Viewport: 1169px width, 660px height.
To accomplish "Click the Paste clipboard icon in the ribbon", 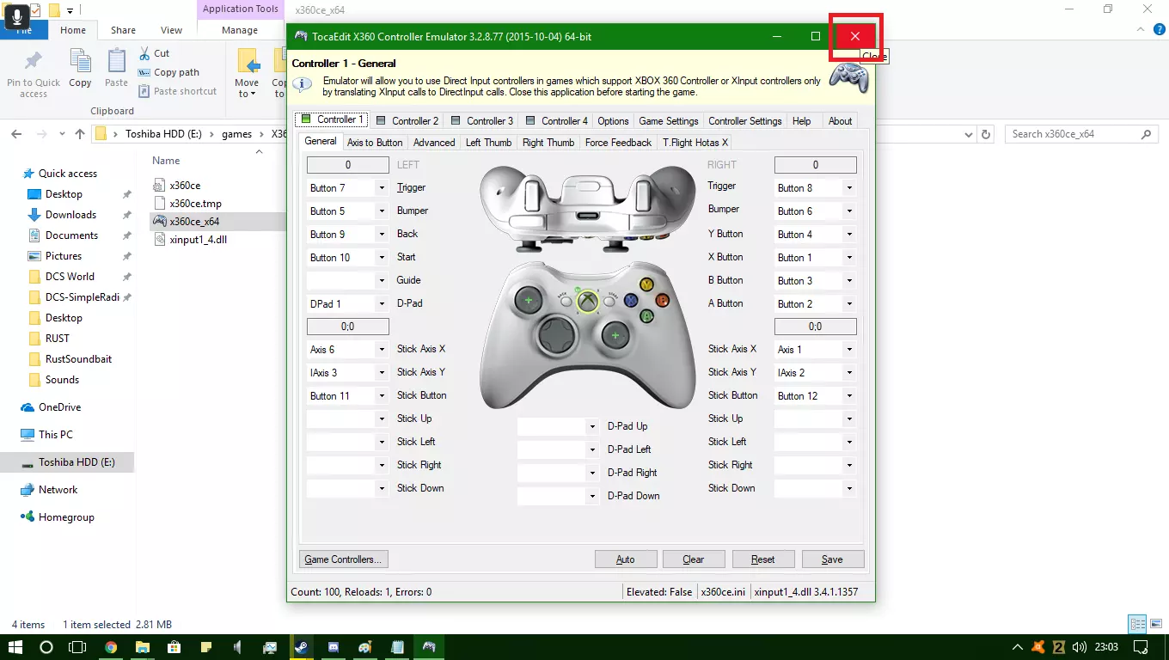I will click(x=117, y=67).
